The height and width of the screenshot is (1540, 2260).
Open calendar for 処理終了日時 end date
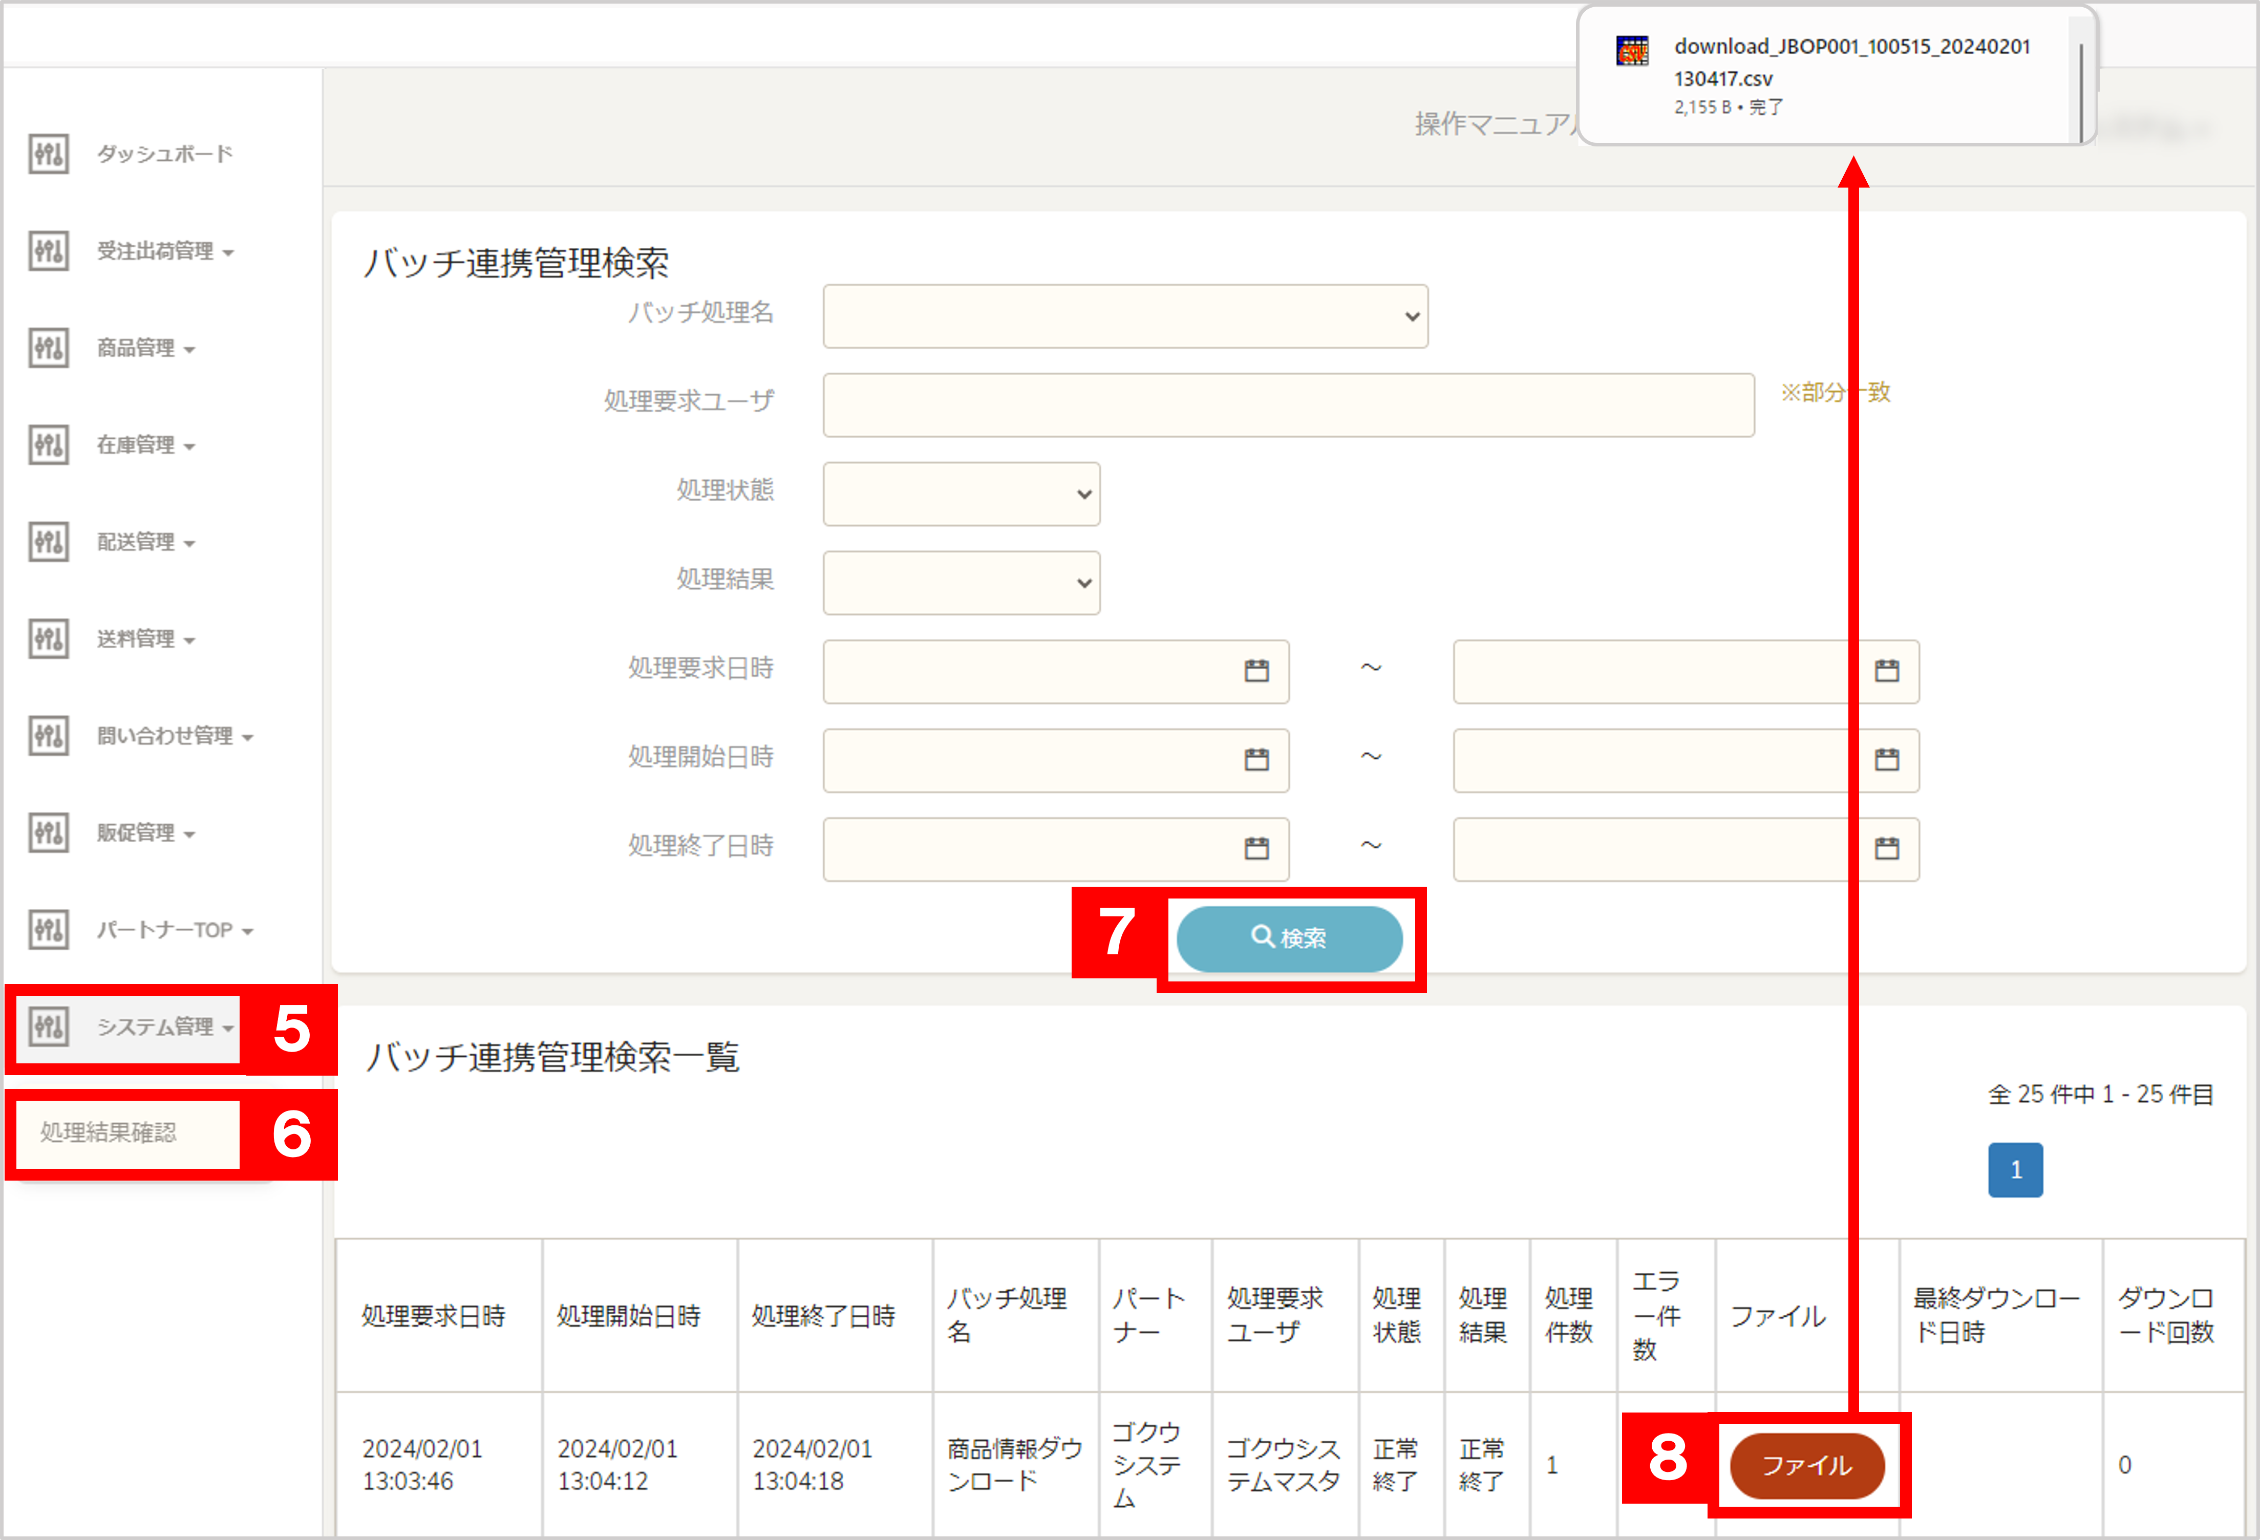pos(1887,849)
